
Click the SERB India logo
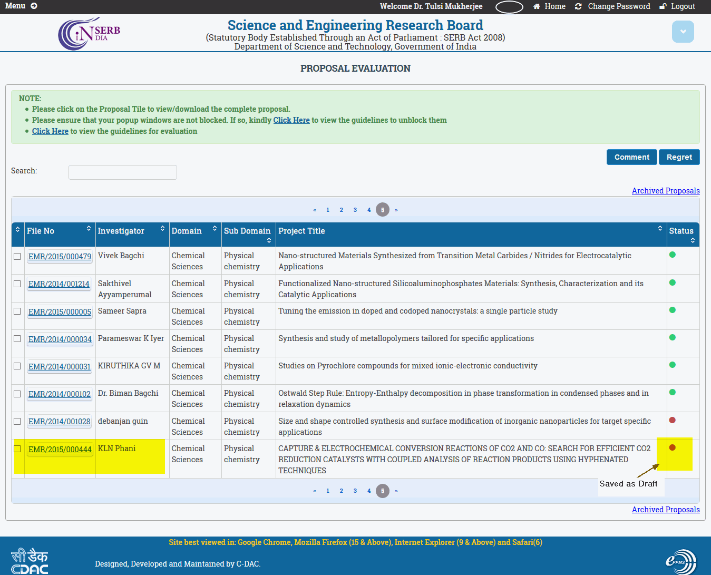[x=89, y=34]
